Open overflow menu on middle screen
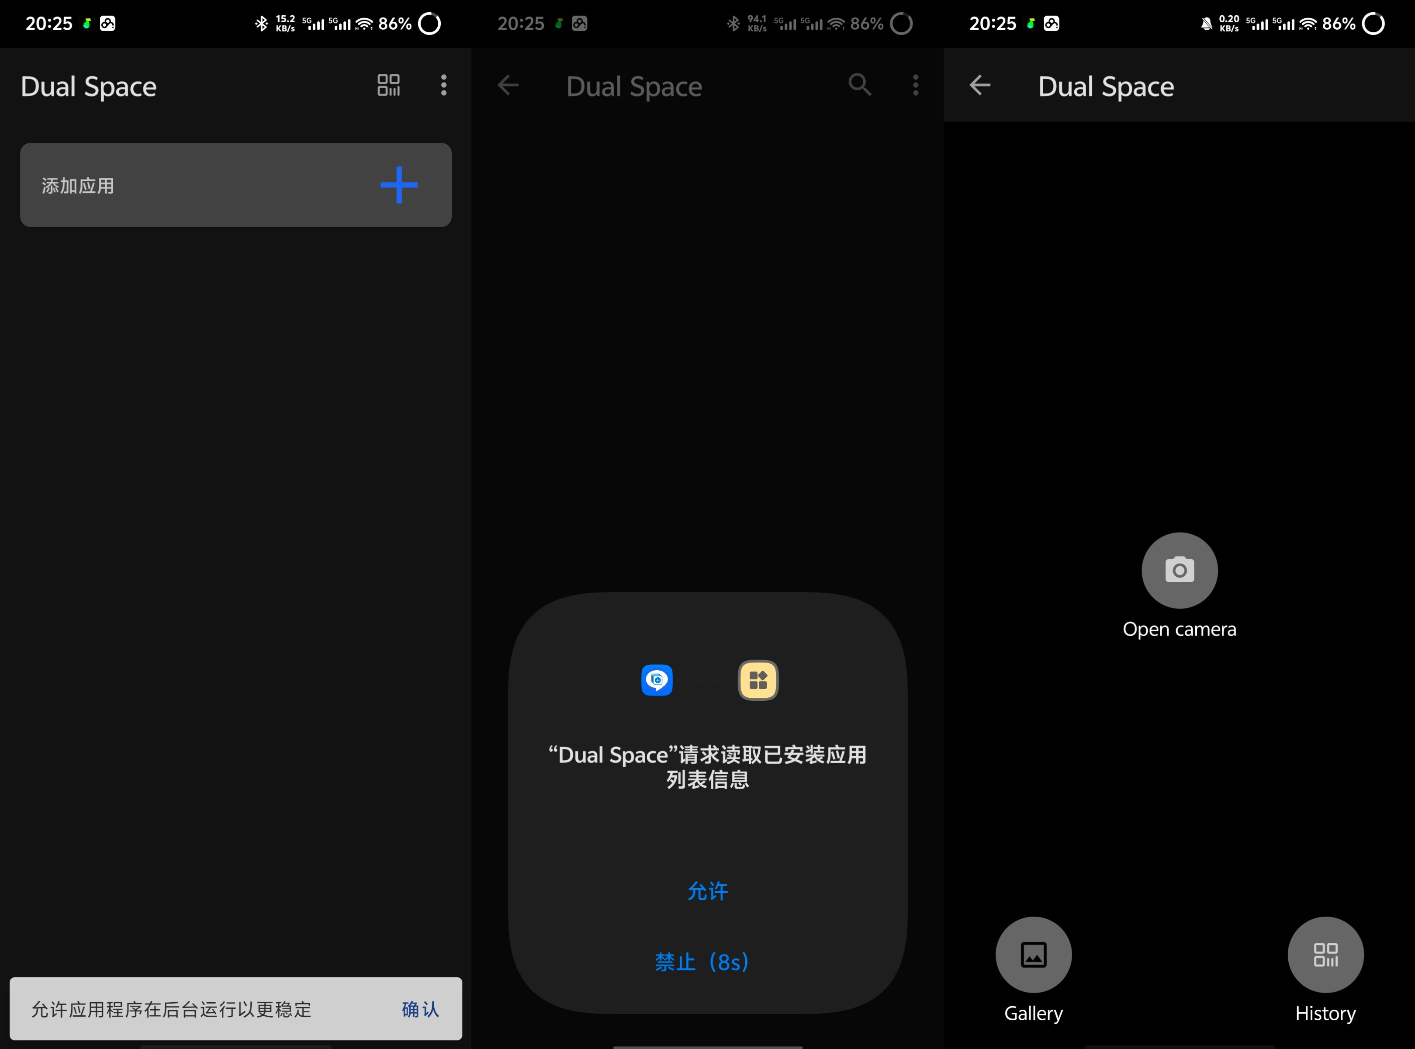Screen dimensions: 1415x1049 tap(915, 85)
